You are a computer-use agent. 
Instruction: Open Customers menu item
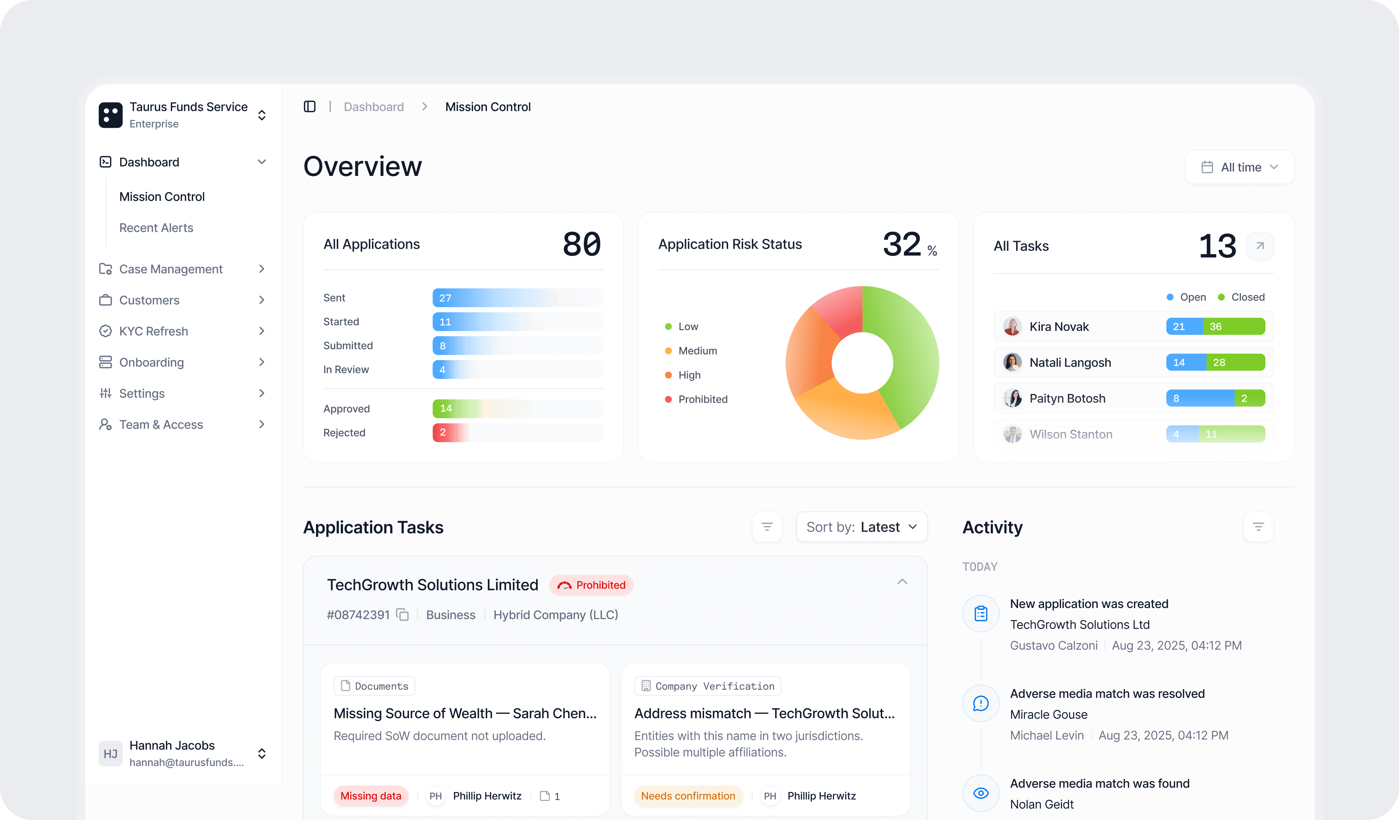[x=183, y=300]
